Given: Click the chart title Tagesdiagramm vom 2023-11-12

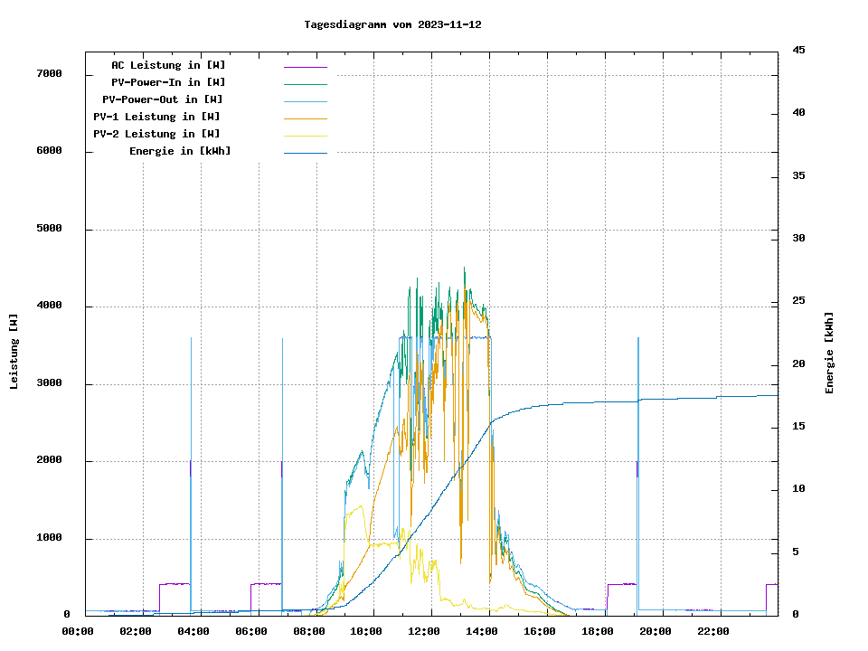Looking at the screenshot, I should pos(392,24).
